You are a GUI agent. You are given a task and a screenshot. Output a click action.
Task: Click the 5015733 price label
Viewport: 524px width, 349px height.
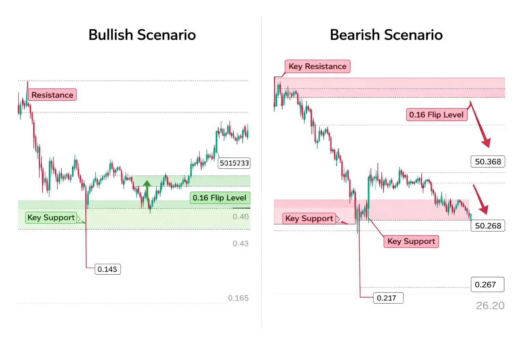pyautogui.click(x=234, y=163)
